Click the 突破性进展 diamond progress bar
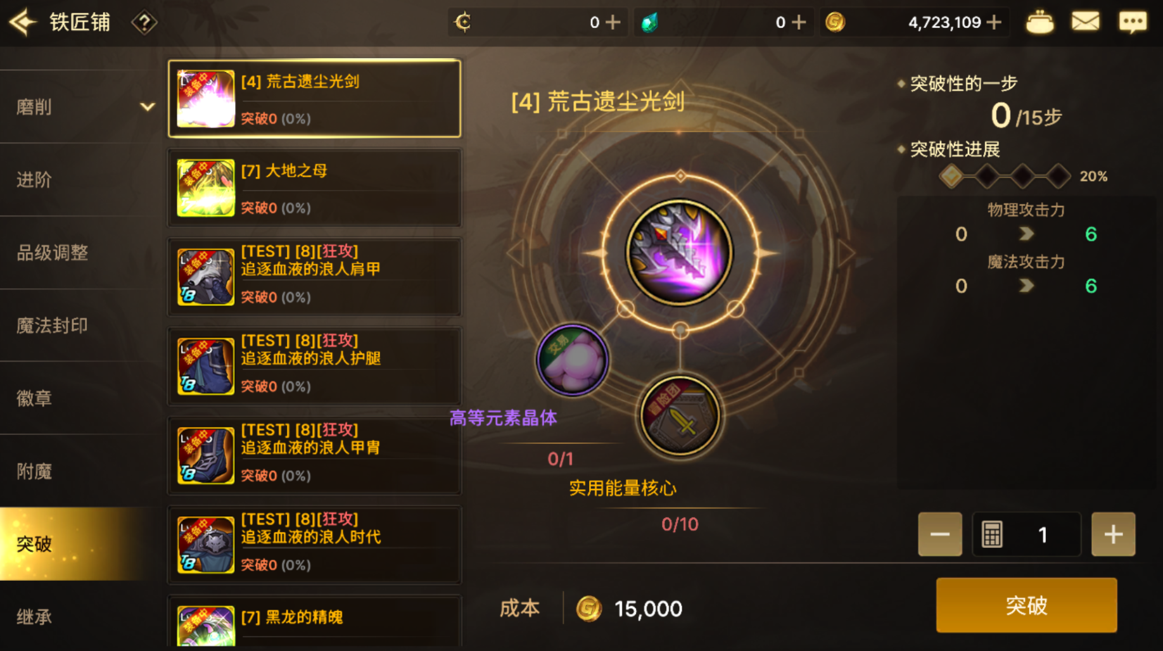 (1005, 176)
